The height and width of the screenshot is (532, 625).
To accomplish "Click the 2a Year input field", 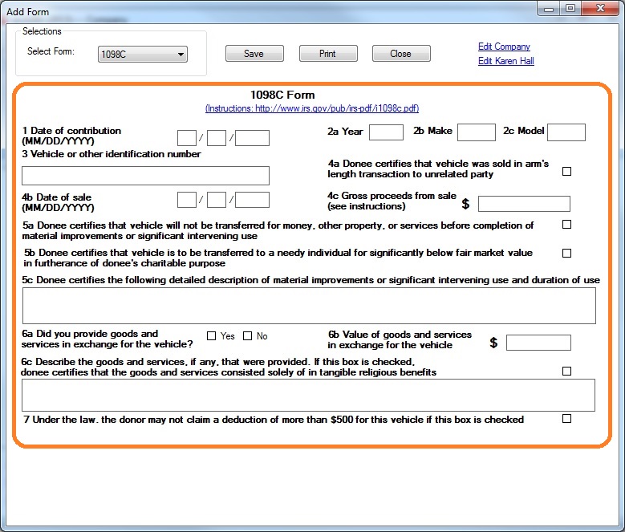I will pos(386,132).
